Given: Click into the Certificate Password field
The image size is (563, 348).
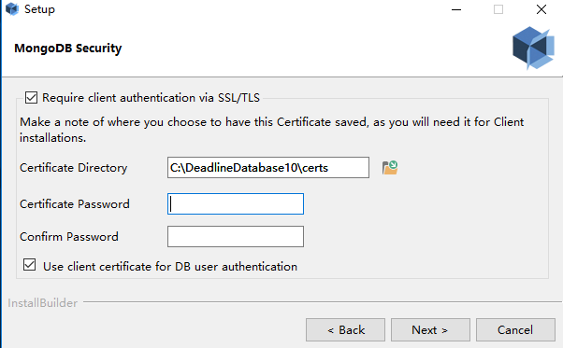Looking at the screenshot, I should [x=236, y=203].
